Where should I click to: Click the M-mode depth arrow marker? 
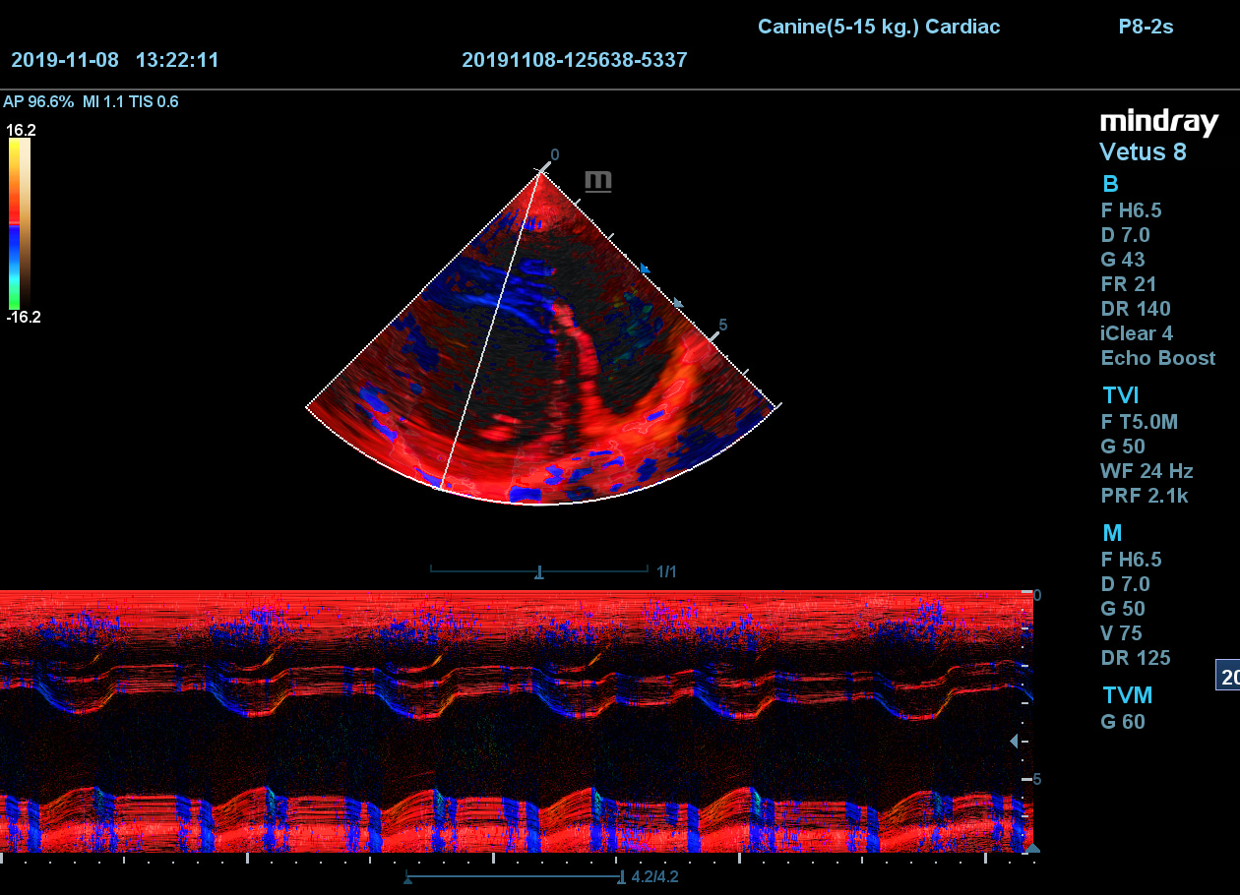tap(1015, 742)
